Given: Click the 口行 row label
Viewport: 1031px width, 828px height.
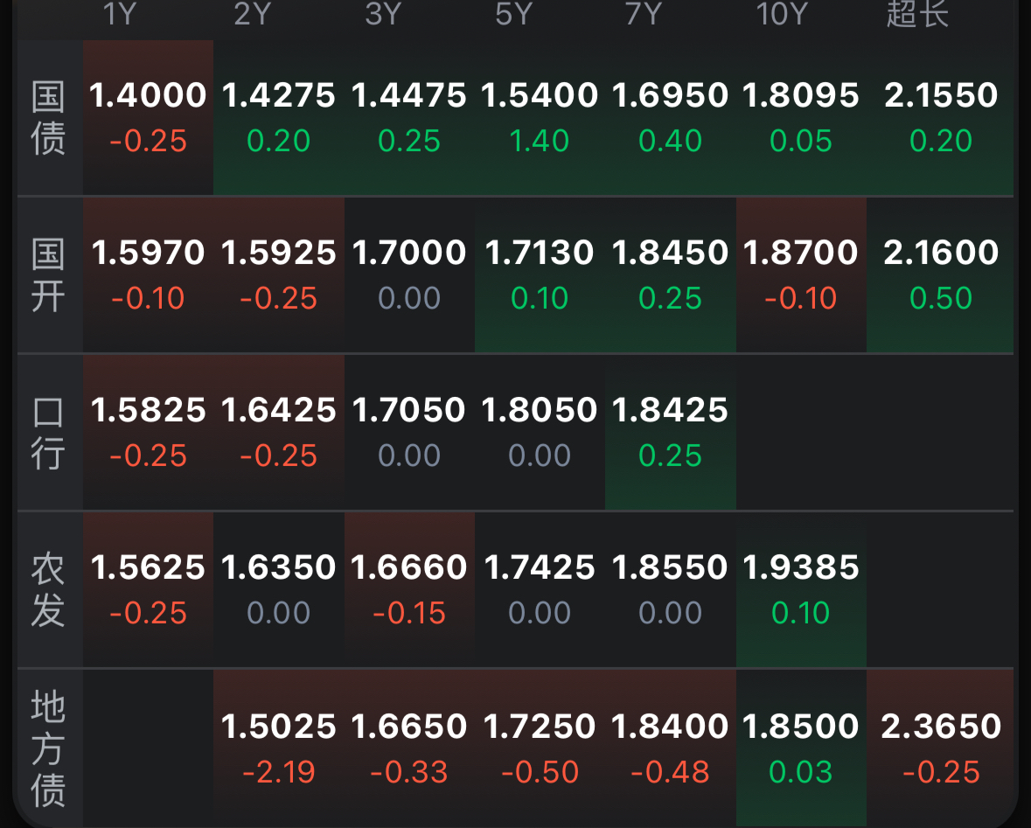Looking at the screenshot, I should click(x=49, y=432).
